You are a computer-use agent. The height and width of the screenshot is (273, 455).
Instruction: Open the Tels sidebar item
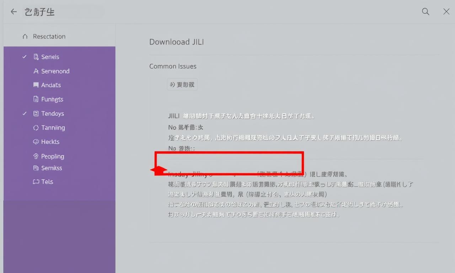[x=47, y=182]
